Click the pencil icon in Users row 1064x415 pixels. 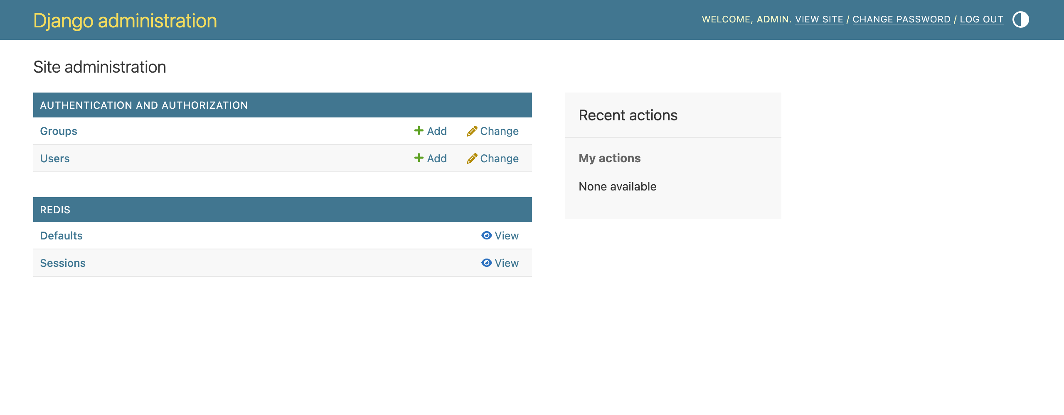[x=472, y=159]
